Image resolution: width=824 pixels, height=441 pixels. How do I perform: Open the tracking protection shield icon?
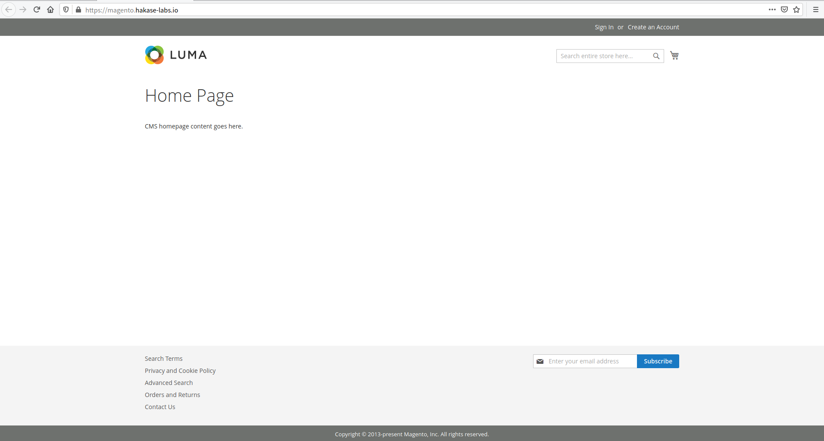tap(66, 9)
